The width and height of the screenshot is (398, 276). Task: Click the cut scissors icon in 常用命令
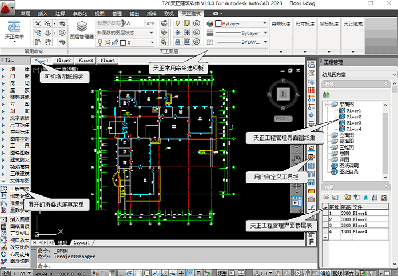pyautogui.click(x=38, y=24)
